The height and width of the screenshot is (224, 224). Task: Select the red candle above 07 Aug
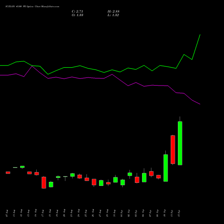coord(8,172)
